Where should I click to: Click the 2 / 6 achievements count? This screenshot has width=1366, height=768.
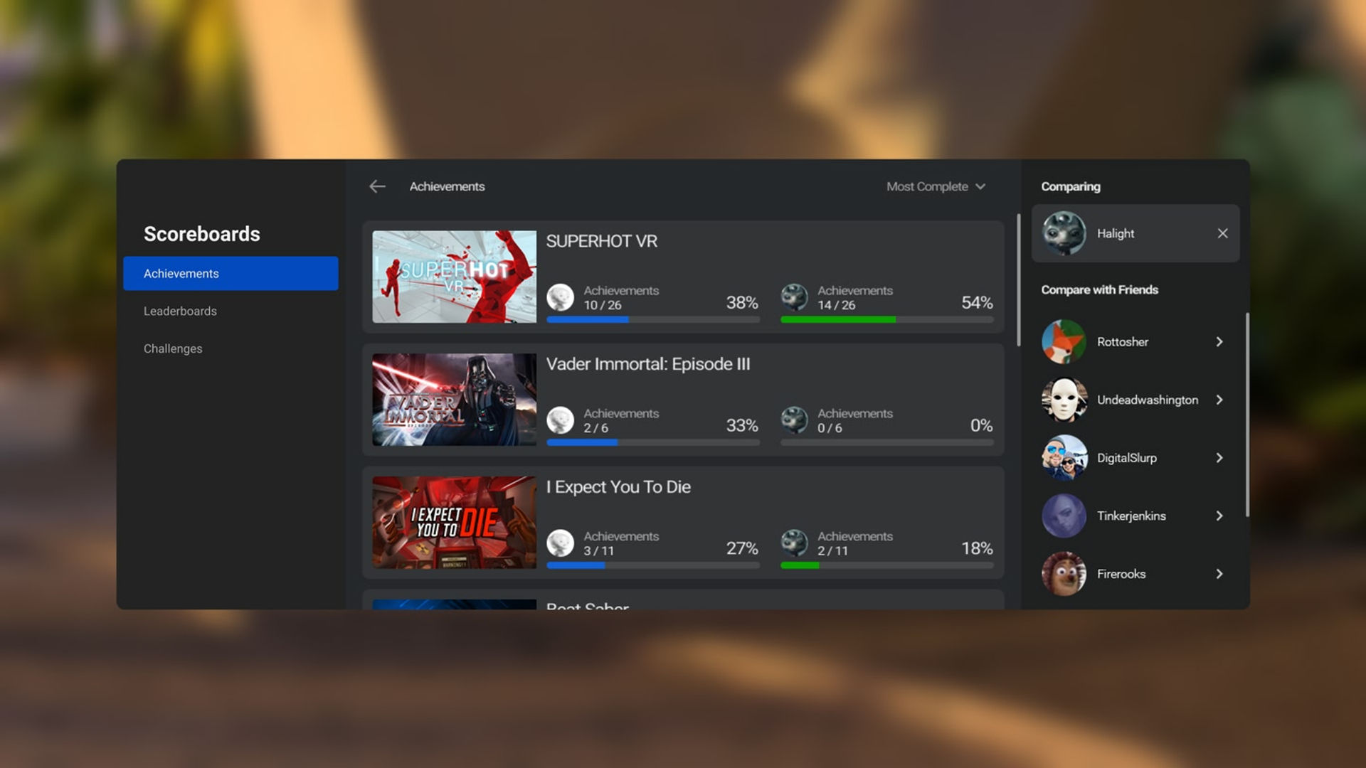595,428
